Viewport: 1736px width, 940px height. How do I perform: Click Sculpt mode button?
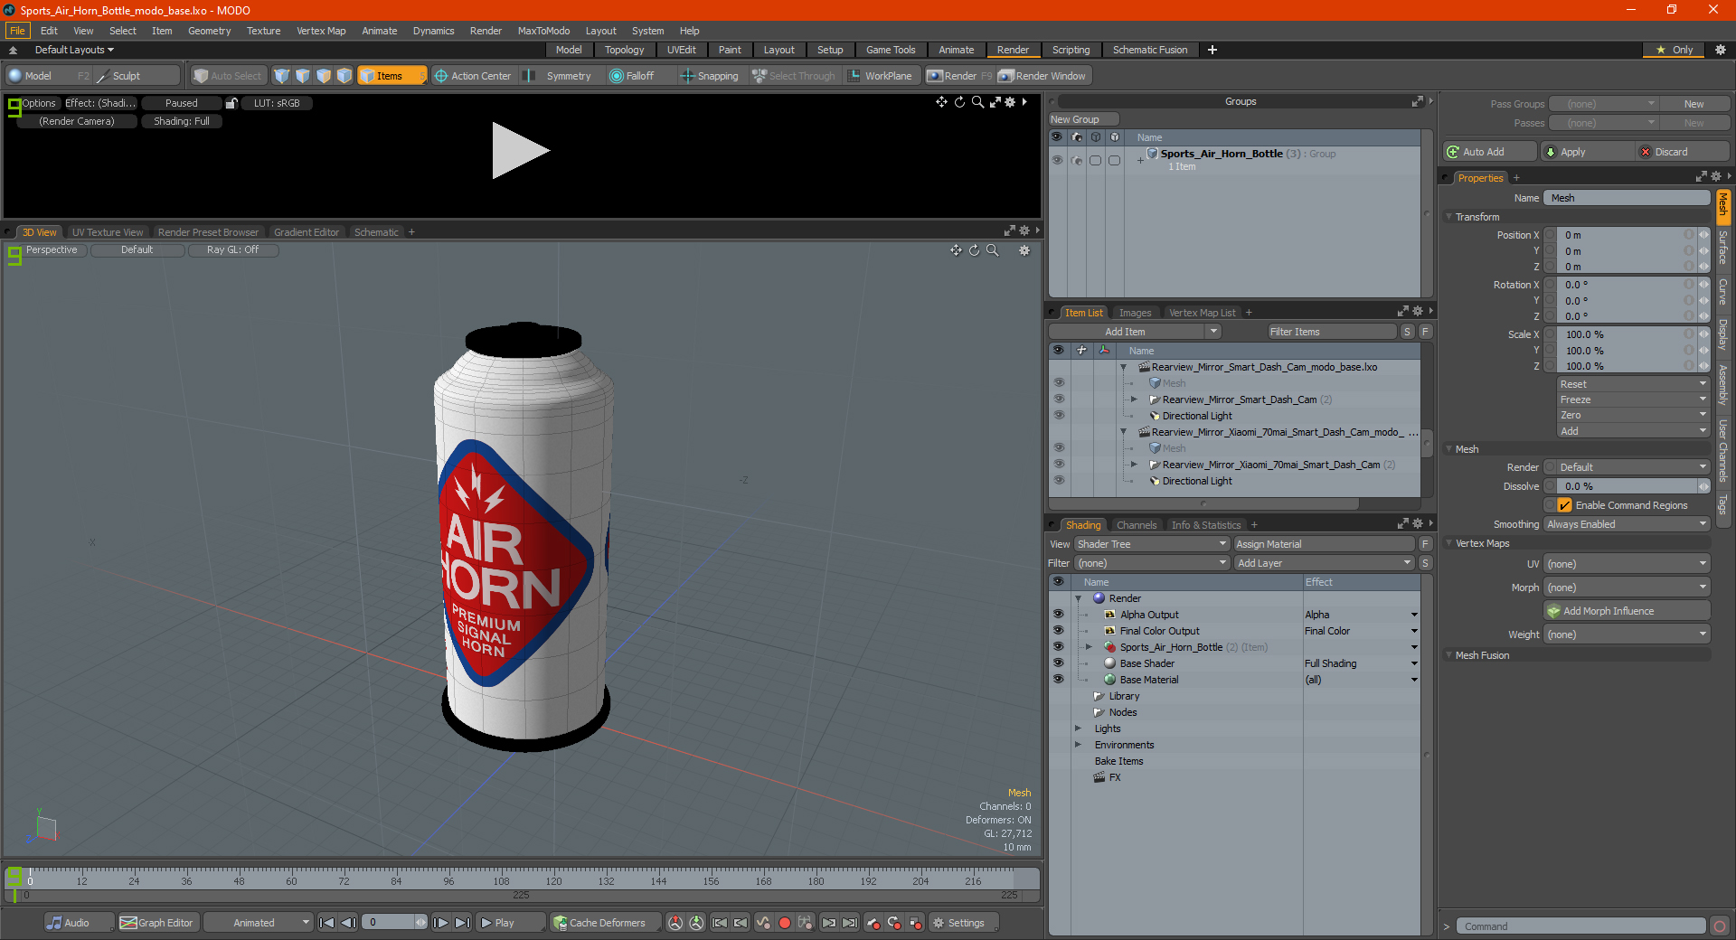[x=136, y=76]
